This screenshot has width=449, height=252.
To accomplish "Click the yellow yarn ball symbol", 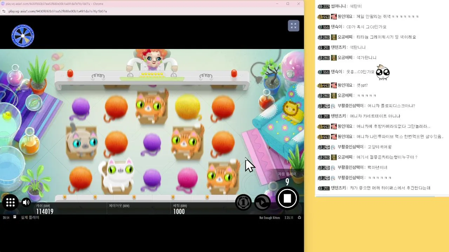I will [x=188, y=107].
